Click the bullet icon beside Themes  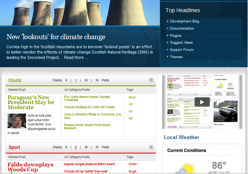tap(167, 57)
